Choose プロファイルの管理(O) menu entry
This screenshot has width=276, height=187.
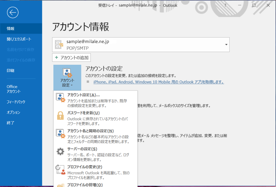(x=96, y=185)
